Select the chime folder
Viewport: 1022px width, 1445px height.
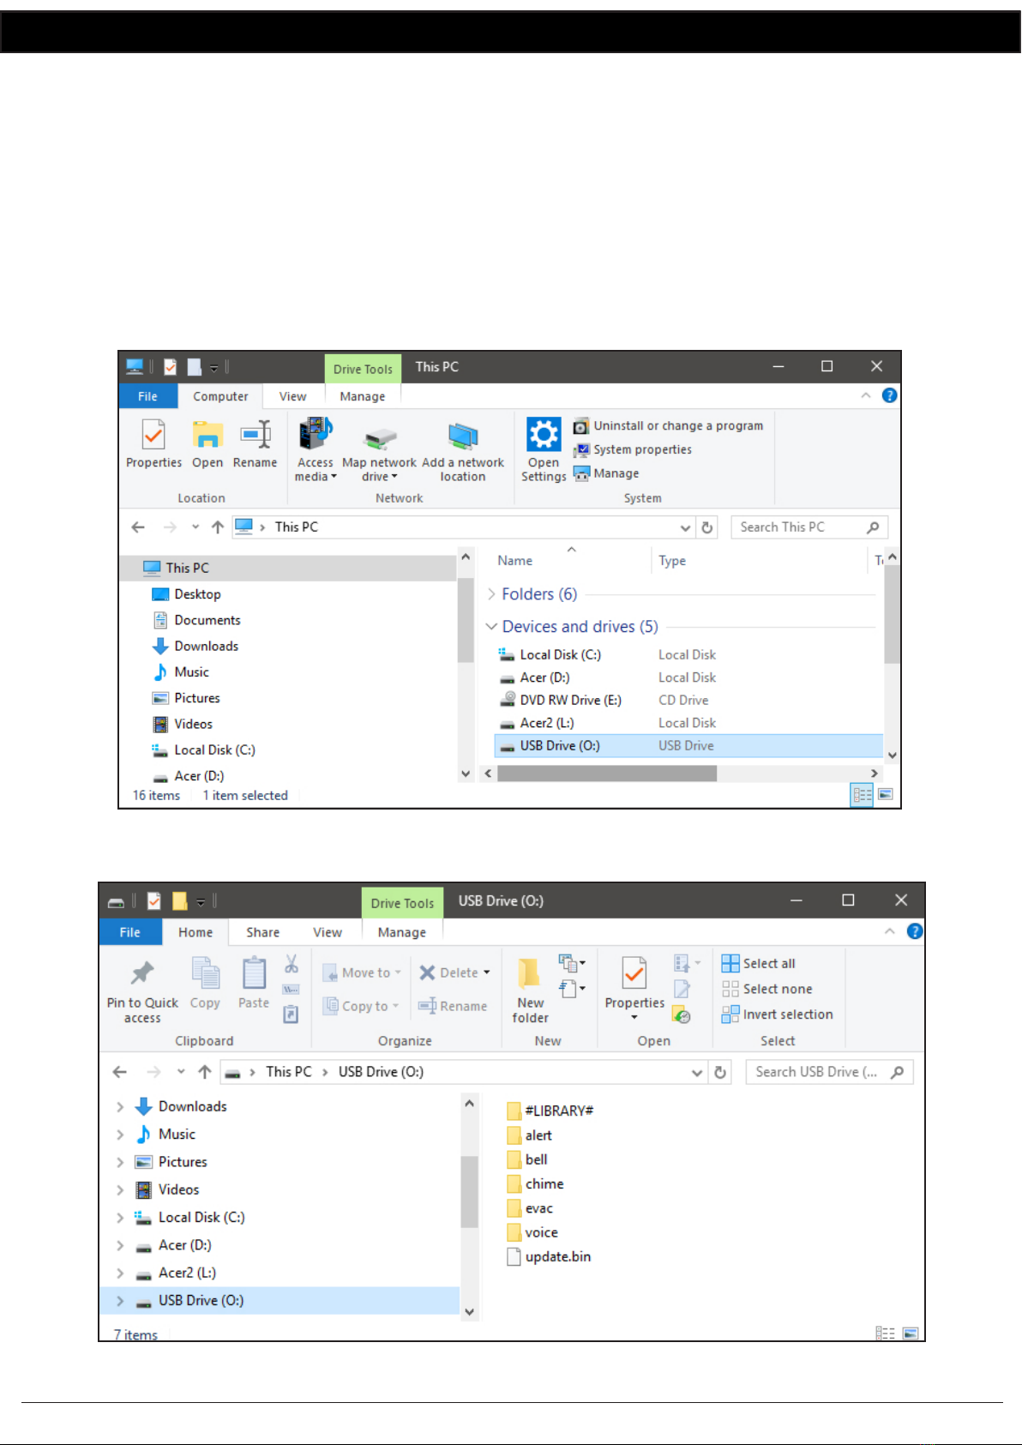tap(536, 1183)
